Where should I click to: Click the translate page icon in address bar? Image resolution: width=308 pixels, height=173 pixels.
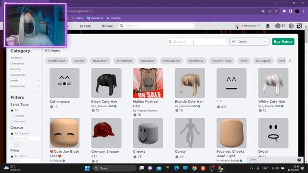263,11
